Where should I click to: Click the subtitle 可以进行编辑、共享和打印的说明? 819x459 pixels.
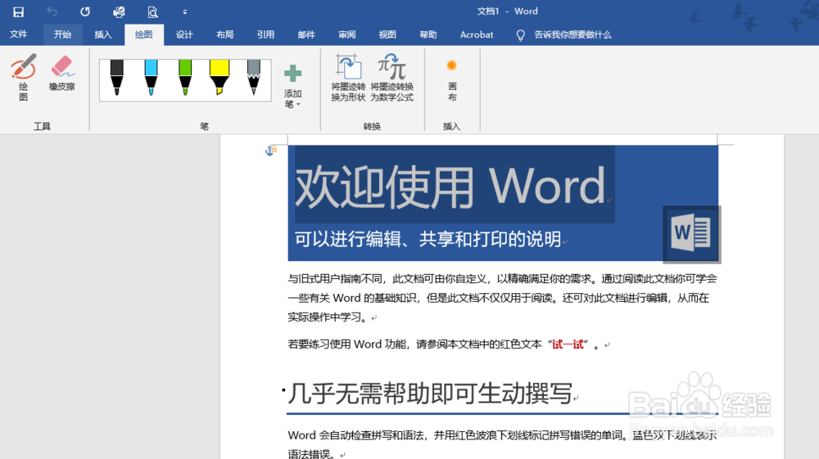(428, 239)
